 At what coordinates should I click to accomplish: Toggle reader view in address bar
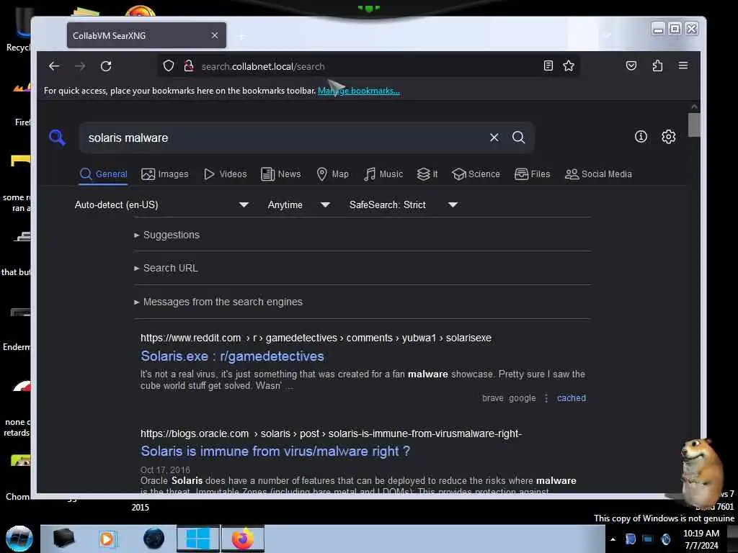pyautogui.click(x=548, y=66)
